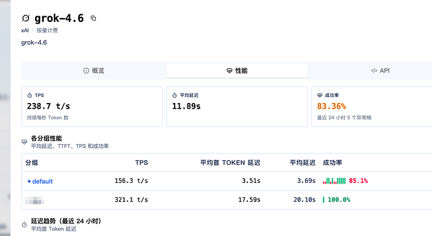
Task: Click the 各分组性能 heartbeat section icon
Action: 24,142
